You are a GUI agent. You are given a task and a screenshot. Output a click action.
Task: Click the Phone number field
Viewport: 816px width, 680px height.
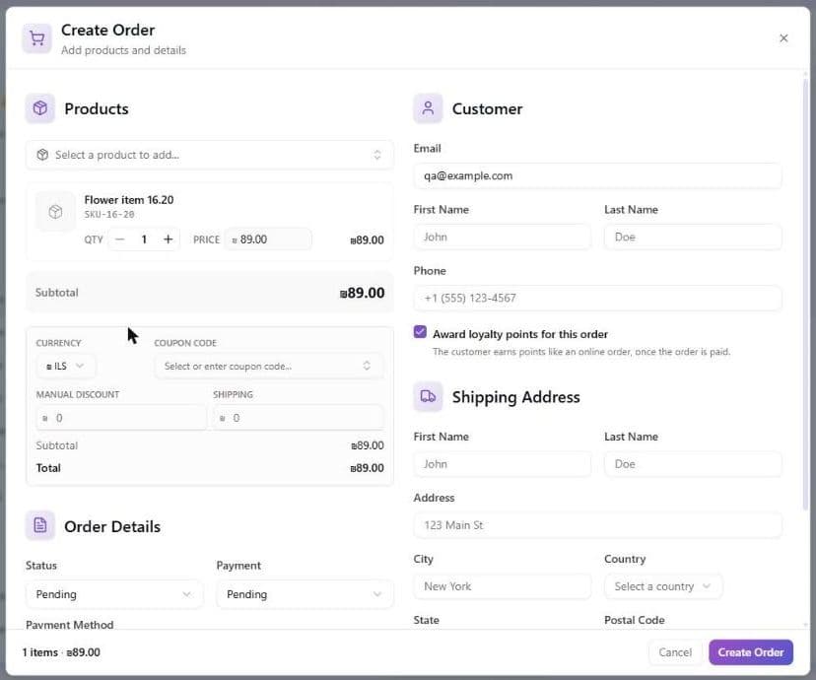click(597, 298)
